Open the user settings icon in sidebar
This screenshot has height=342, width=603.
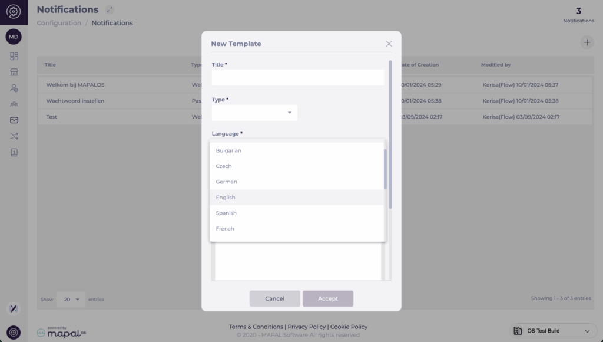[14, 88]
